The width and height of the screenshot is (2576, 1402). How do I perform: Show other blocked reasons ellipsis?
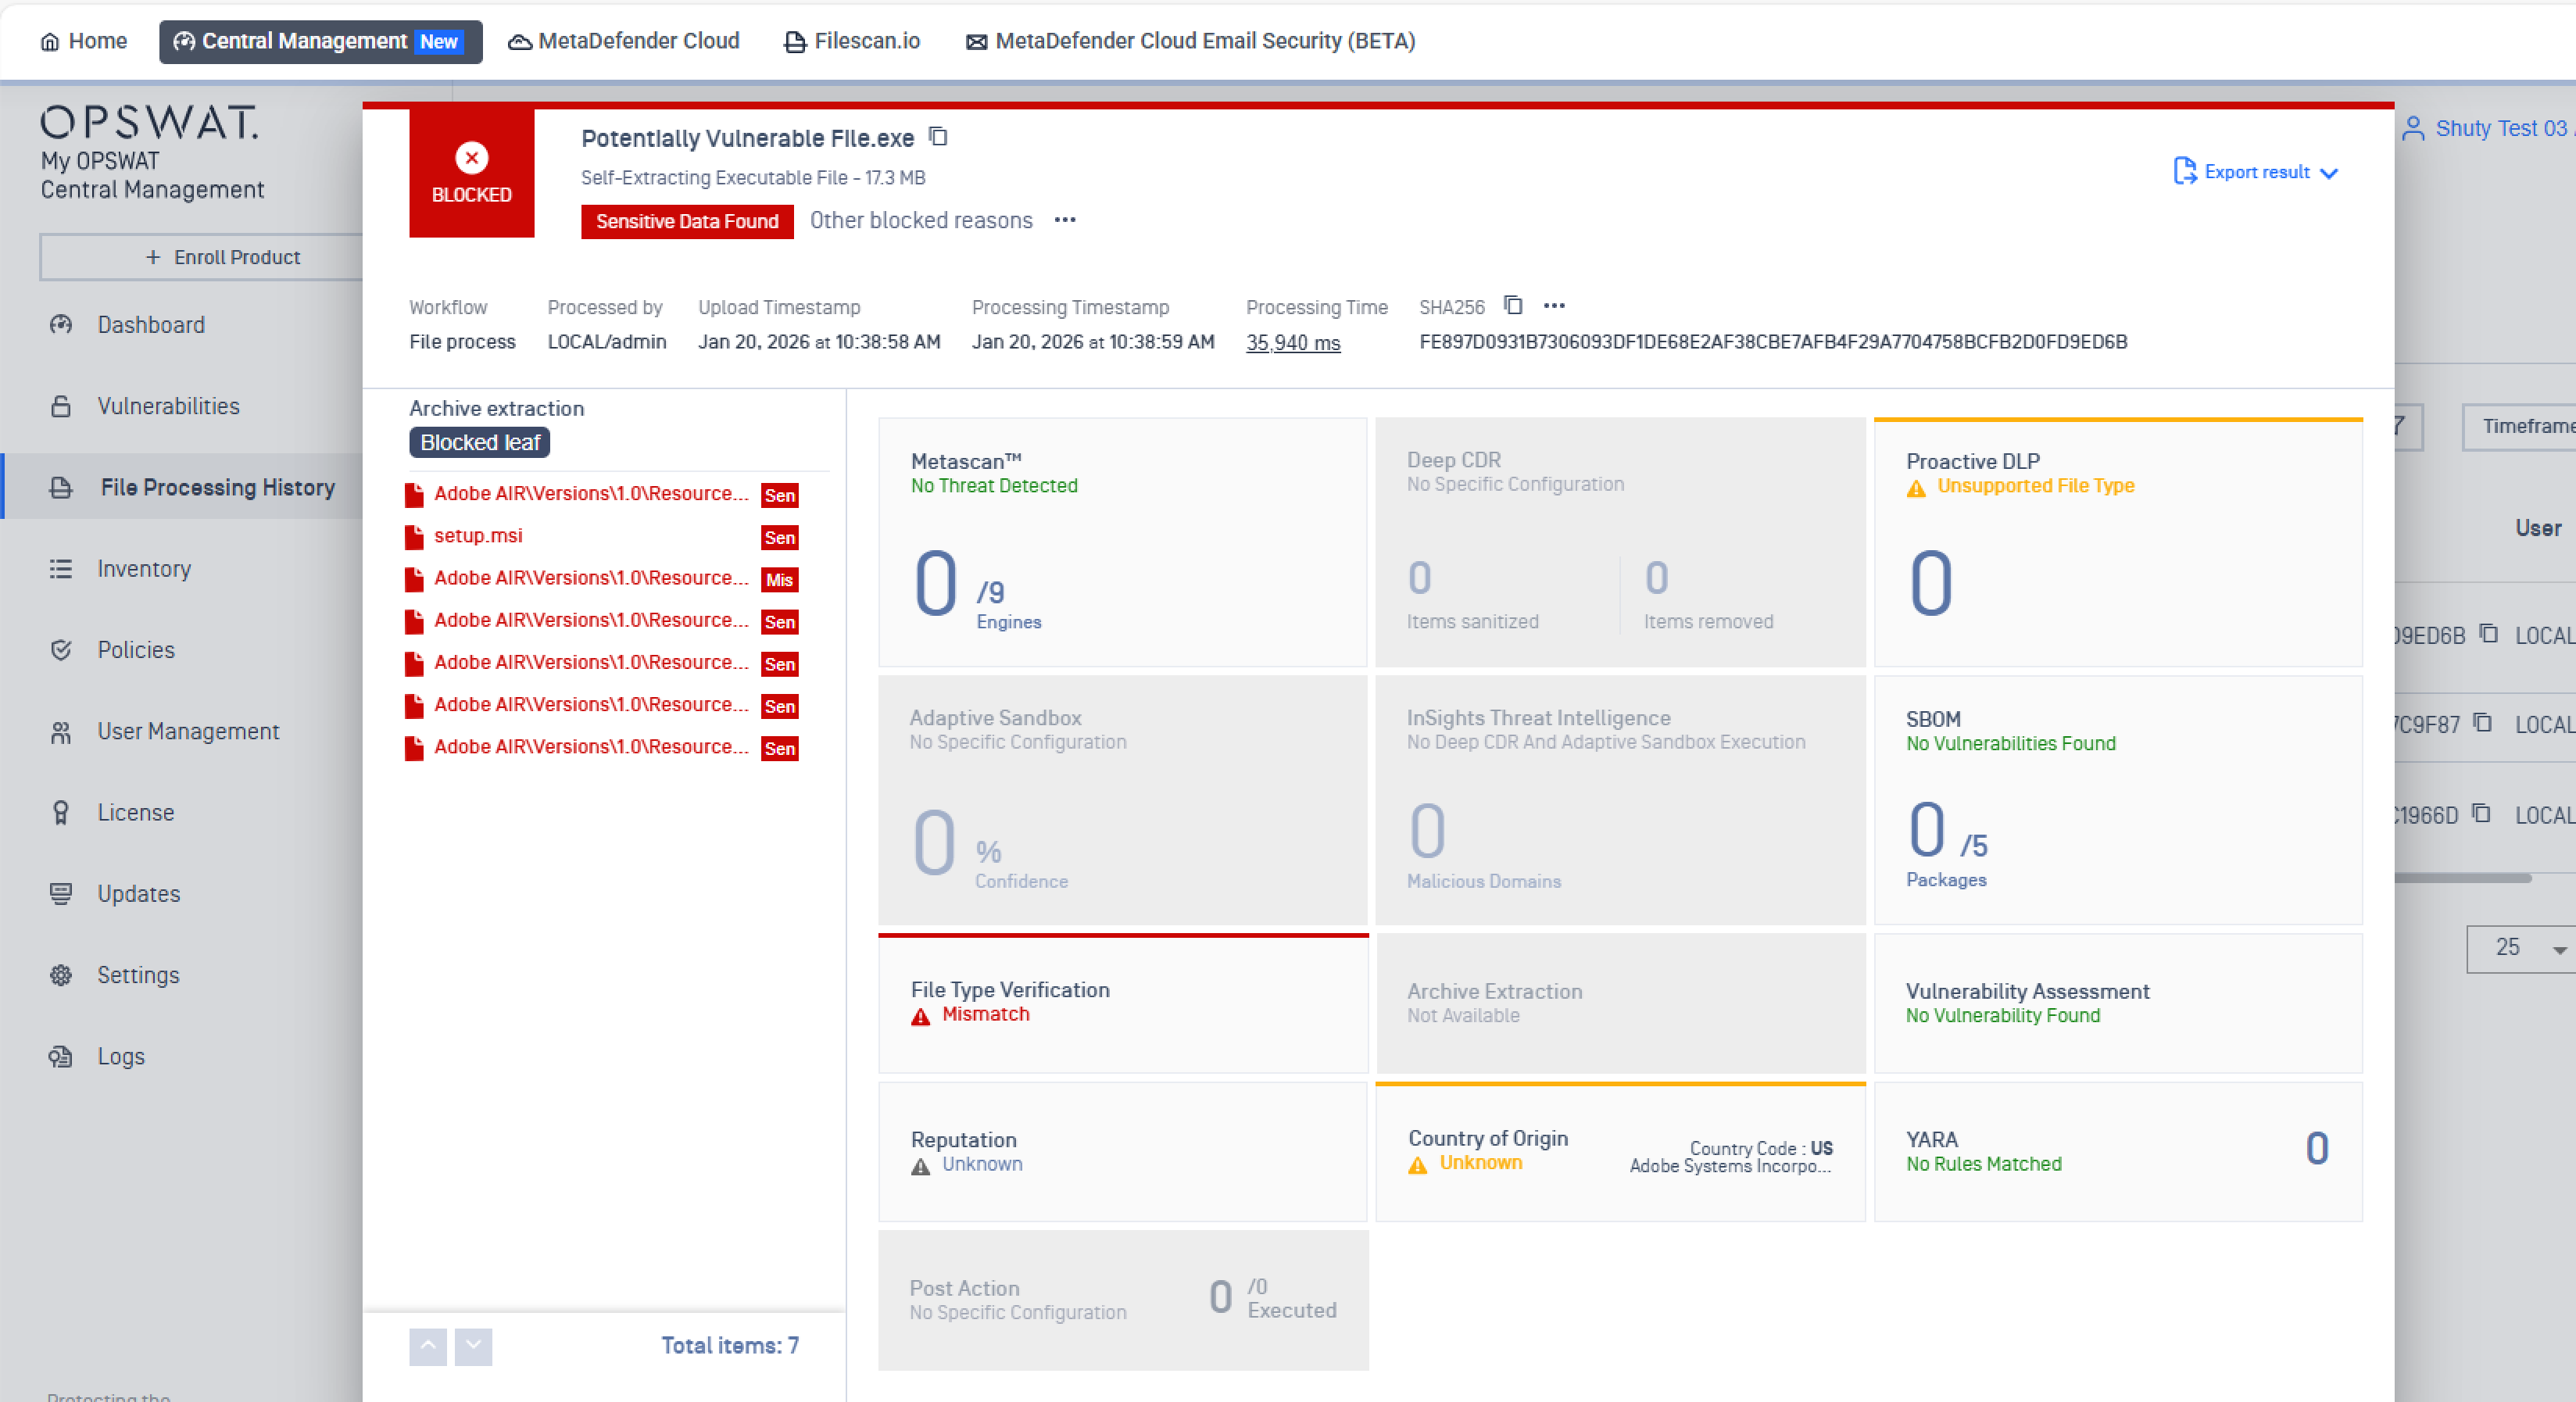1065,220
